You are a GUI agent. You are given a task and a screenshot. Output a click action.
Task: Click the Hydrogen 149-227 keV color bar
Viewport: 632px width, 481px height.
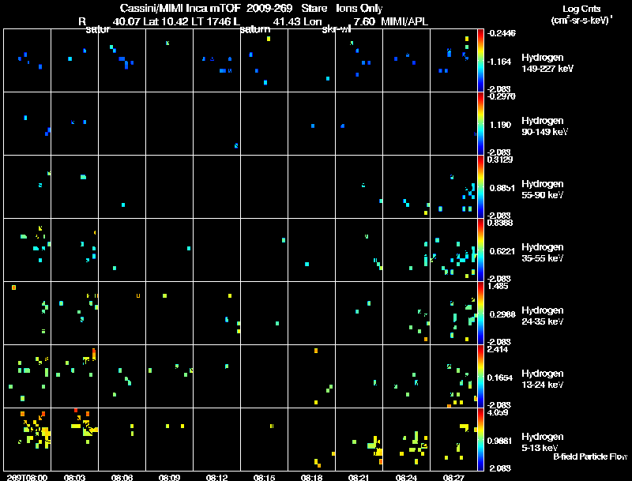click(480, 61)
